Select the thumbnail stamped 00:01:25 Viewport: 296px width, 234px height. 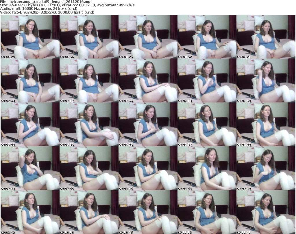tap(148, 37)
